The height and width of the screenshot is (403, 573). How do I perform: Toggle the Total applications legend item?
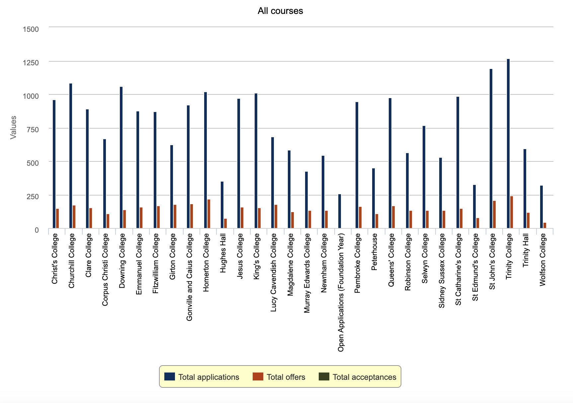[208, 377]
